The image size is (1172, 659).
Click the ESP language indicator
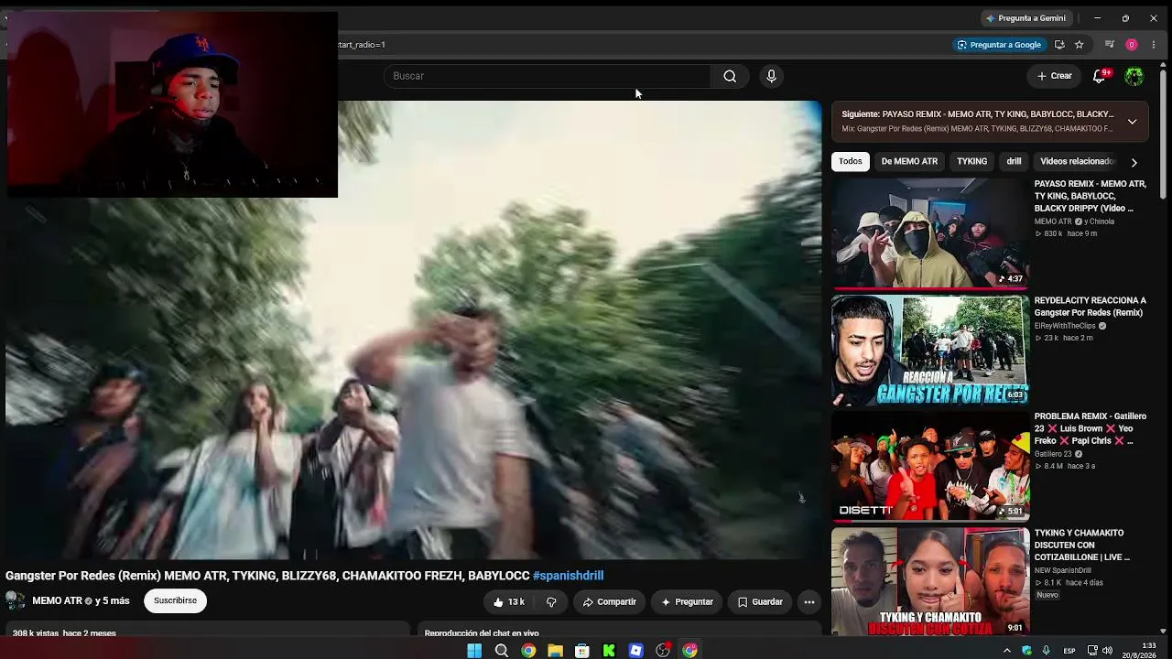click(1069, 651)
